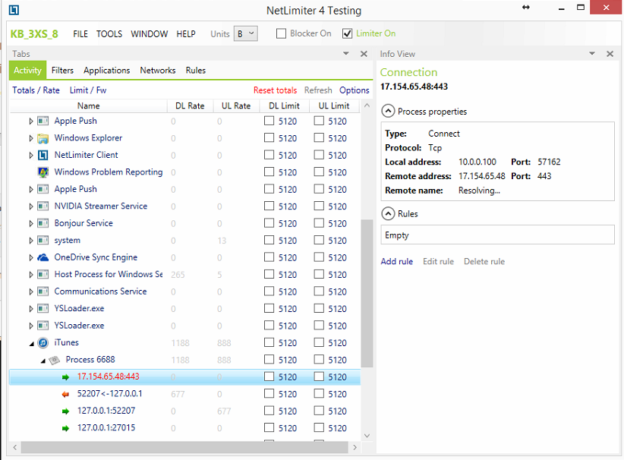Click Host Process for Windows icon
624x460 pixels.
click(x=43, y=275)
